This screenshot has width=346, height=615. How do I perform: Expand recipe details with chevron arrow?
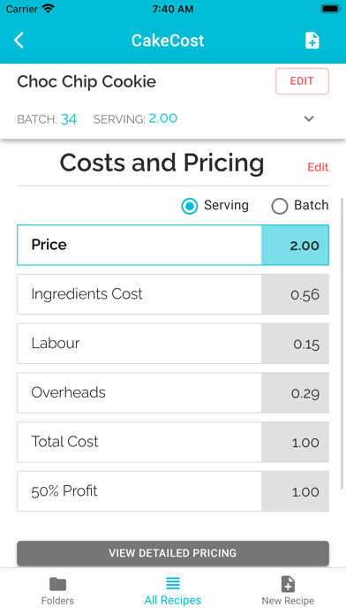point(309,118)
